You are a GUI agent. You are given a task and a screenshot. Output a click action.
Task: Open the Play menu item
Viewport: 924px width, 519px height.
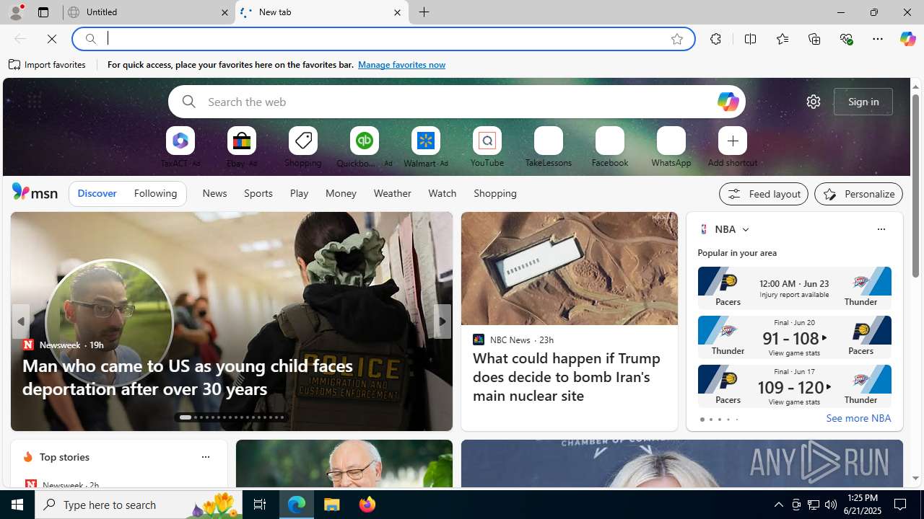pos(299,193)
